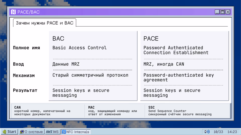
Task: Click the CAN glossary term
Action: pos(17,107)
